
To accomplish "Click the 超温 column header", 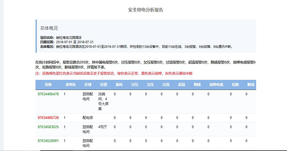I will [x=182, y=85].
